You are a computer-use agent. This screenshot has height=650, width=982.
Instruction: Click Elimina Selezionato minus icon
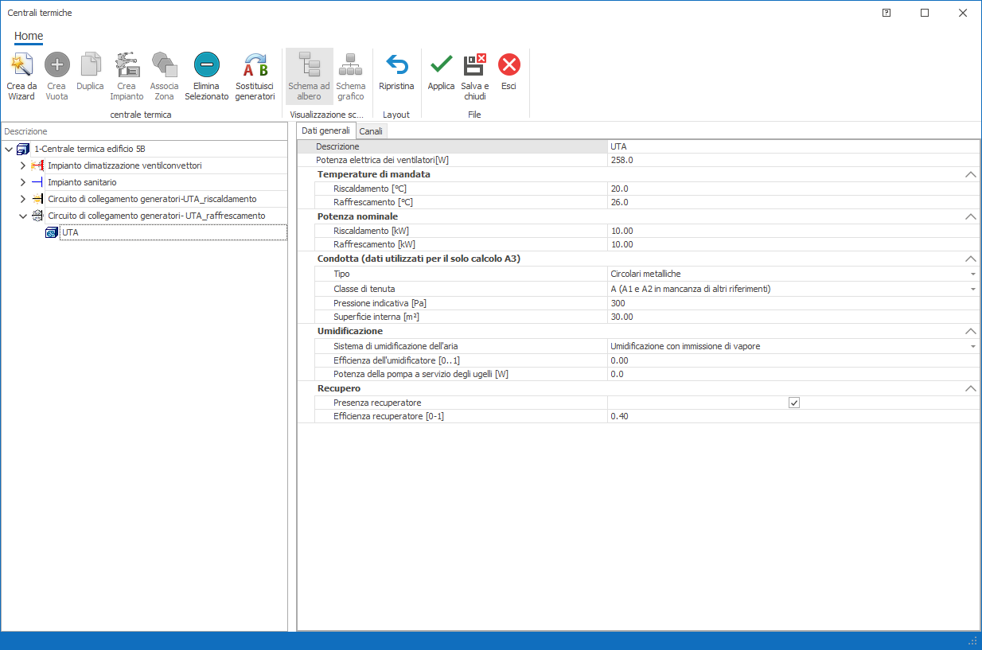coord(207,64)
